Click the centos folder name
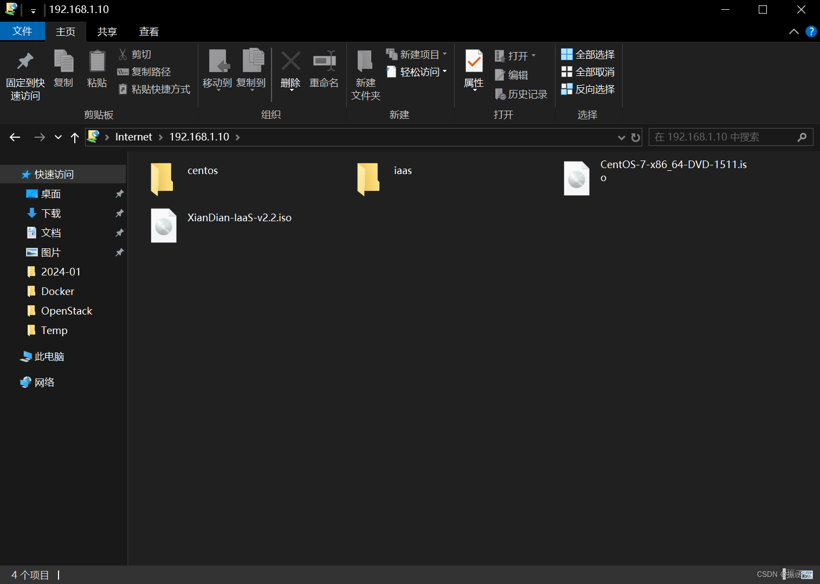This screenshot has width=820, height=584. click(x=203, y=170)
